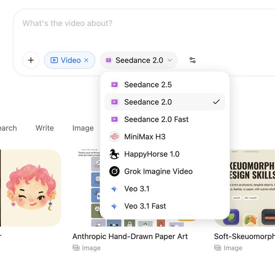Choose HappyHorse 1.0 model
This screenshot has width=275, height=258.
(x=165, y=154)
